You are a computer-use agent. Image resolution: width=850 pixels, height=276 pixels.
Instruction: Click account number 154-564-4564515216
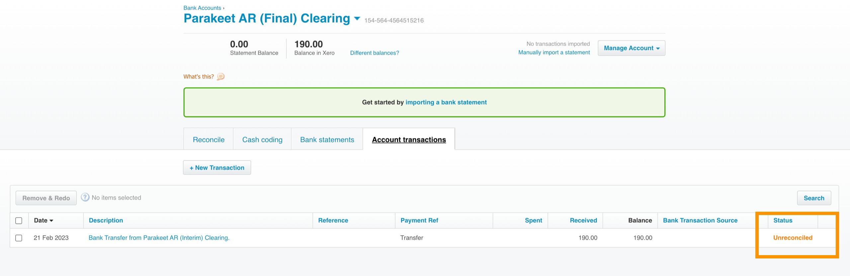[x=394, y=21]
